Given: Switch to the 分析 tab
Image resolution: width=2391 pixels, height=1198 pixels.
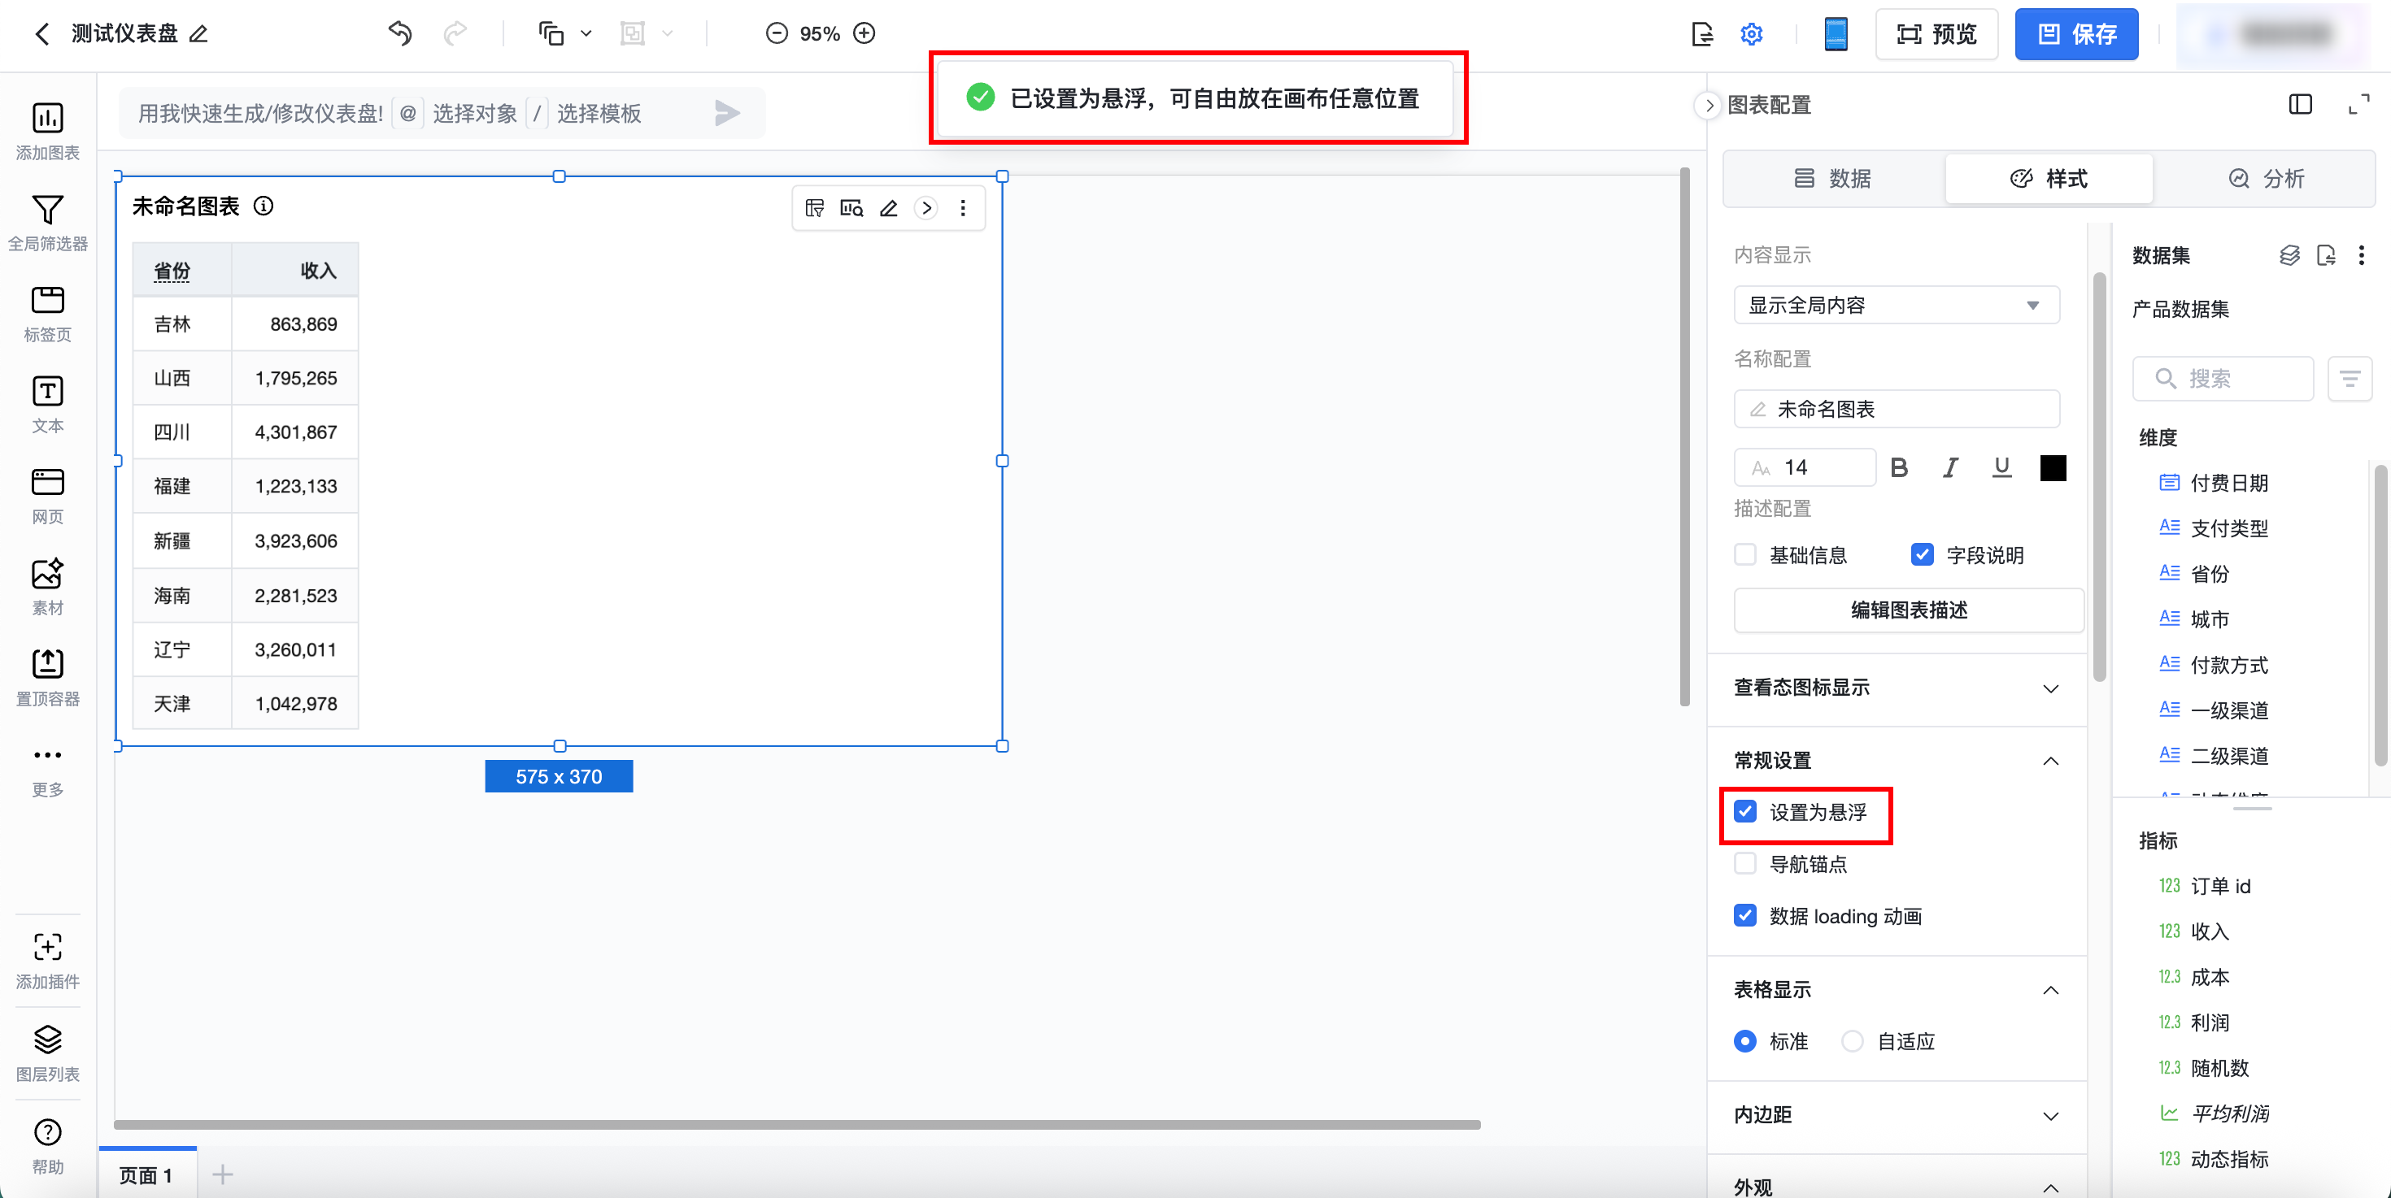Looking at the screenshot, I should click(2266, 178).
